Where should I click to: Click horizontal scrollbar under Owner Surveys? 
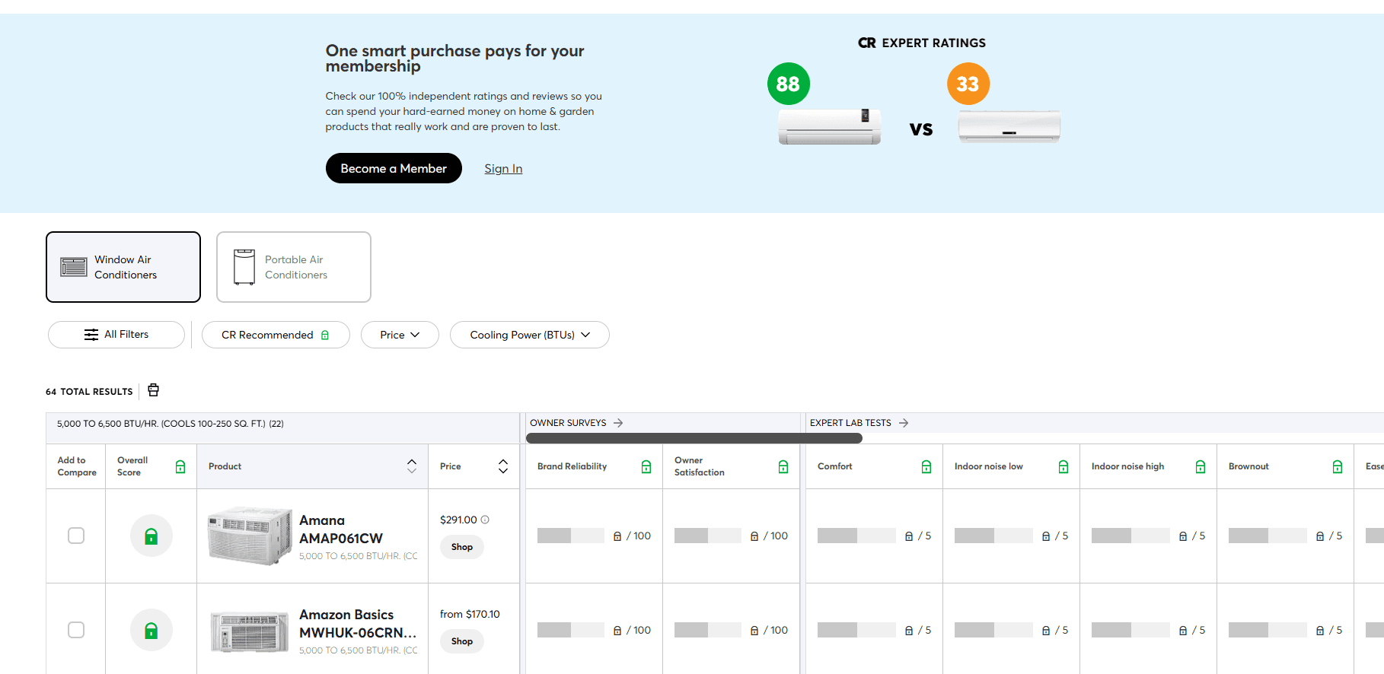(694, 438)
